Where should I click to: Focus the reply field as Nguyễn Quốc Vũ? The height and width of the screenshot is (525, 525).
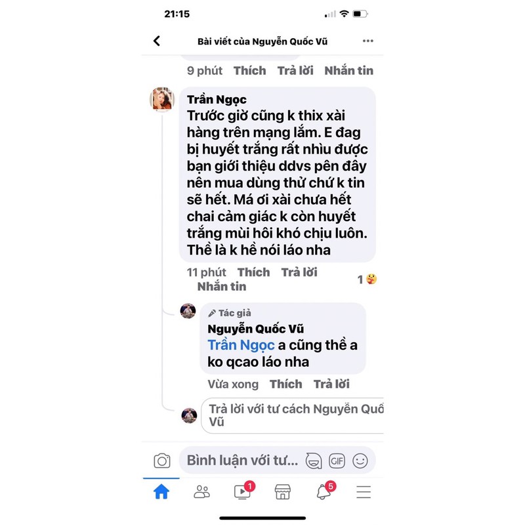click(x=292, y=415)
